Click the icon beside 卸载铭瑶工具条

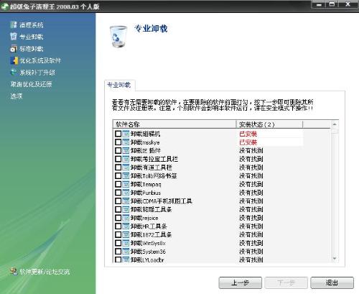(126, 209)
